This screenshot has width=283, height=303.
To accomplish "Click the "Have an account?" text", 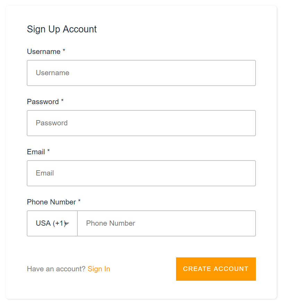I will tap(56, 269).
